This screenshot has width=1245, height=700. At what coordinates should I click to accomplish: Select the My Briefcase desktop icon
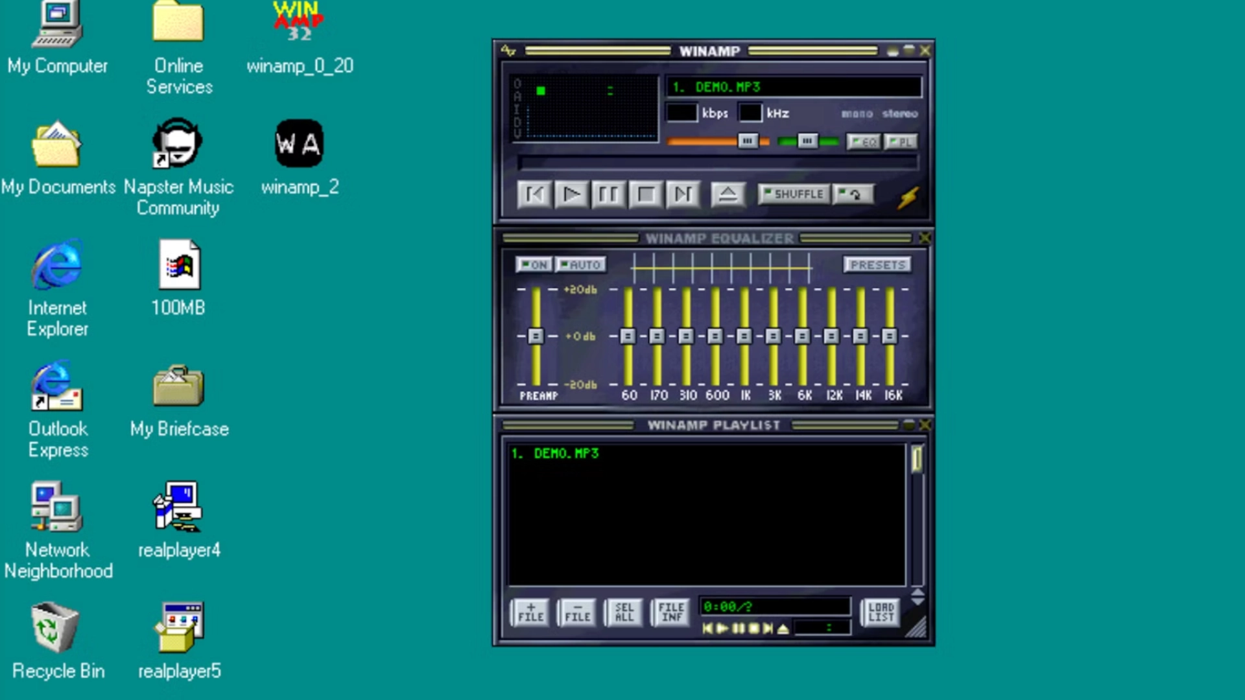179,401
